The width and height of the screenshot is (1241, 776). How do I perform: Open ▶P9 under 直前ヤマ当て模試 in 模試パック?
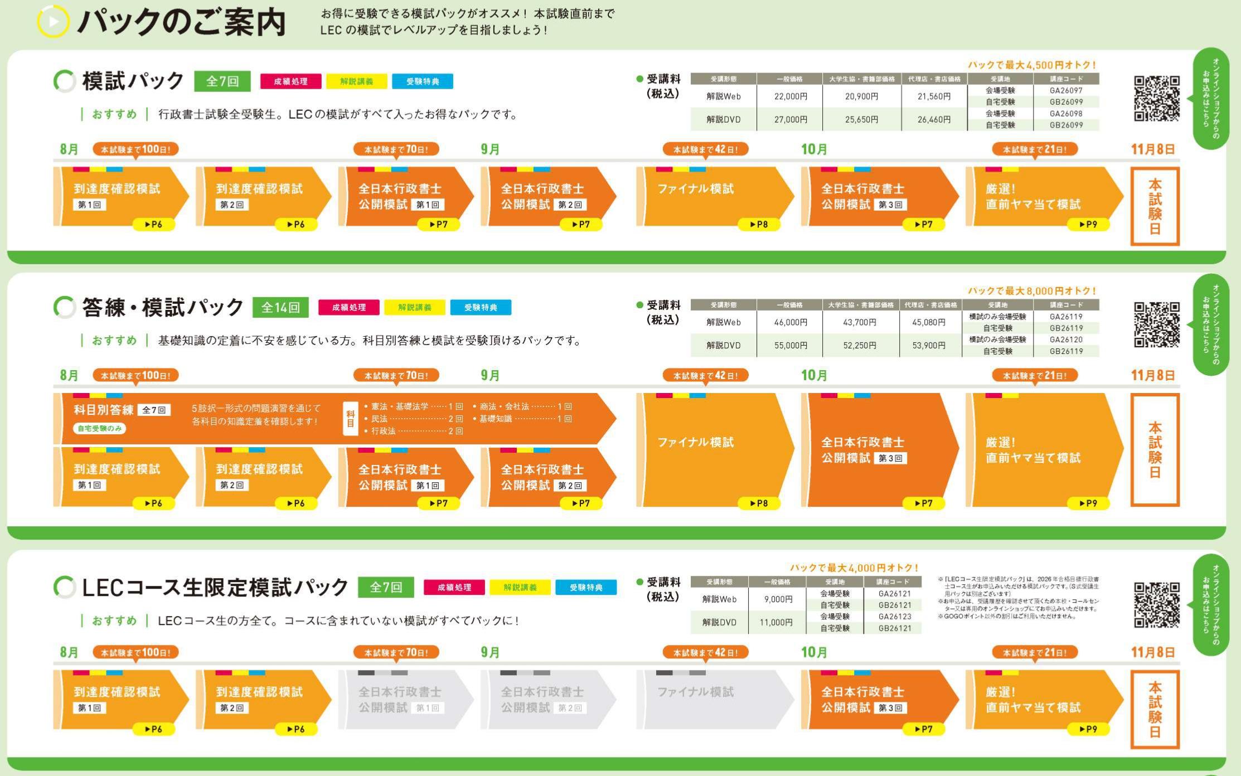point(1089,225)
